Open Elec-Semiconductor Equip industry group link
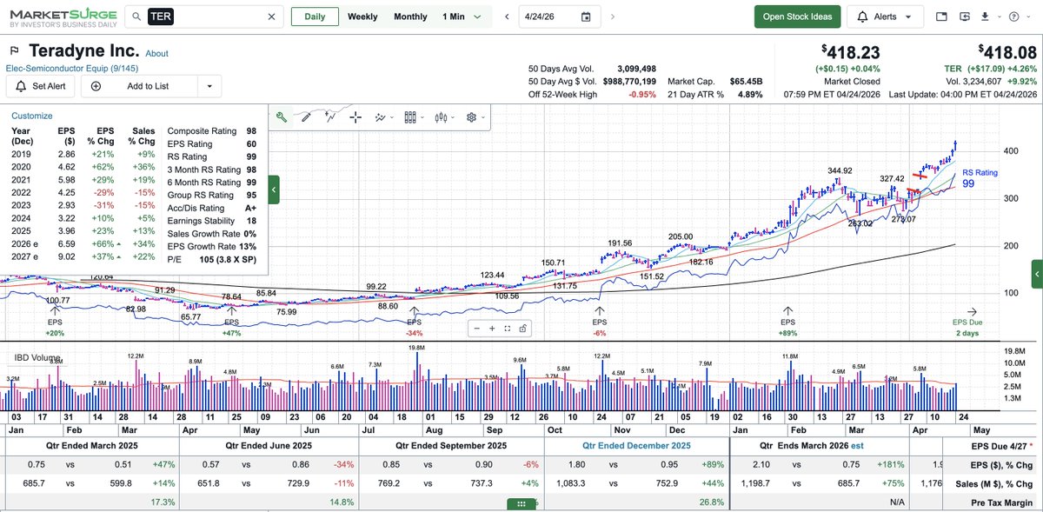This screenshot has width=1043, height=512. click(x=71, y=68)
